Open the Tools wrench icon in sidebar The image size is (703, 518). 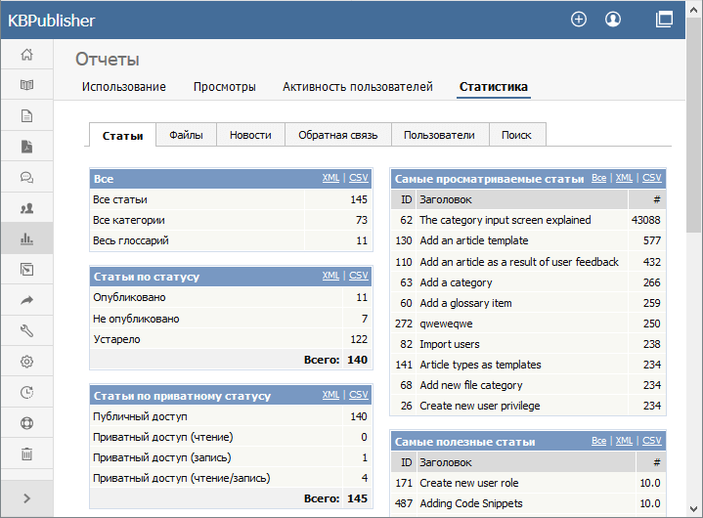tap(27, 331)
